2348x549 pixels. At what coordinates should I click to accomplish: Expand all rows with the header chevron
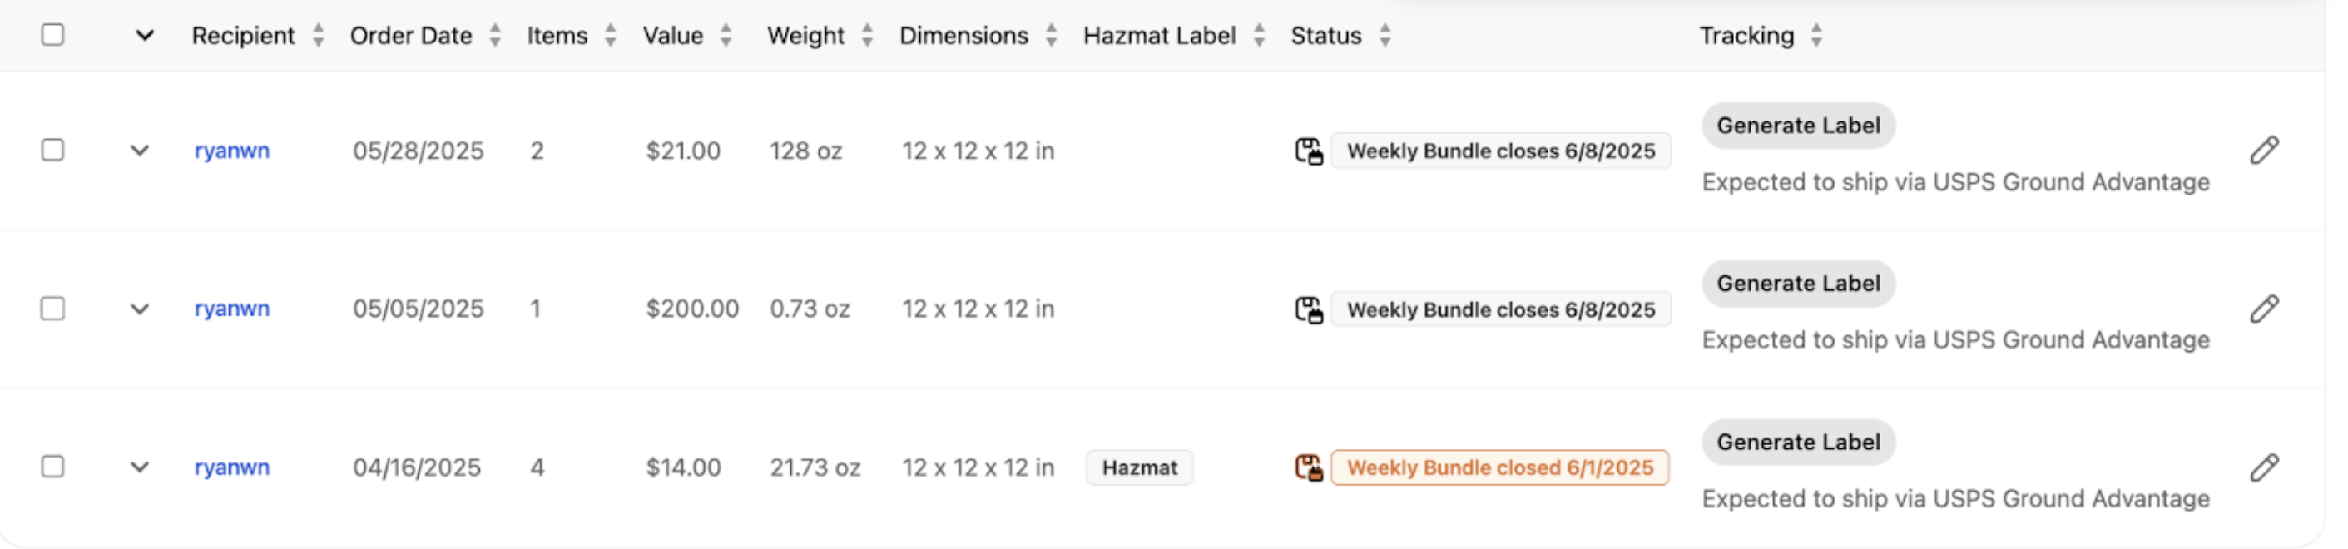click(x=144, y=36)
